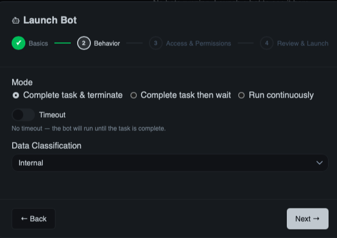Viewport: 337px width, 238px height.
Task: Enable the Timeout switch
Action: pos(23,115)
